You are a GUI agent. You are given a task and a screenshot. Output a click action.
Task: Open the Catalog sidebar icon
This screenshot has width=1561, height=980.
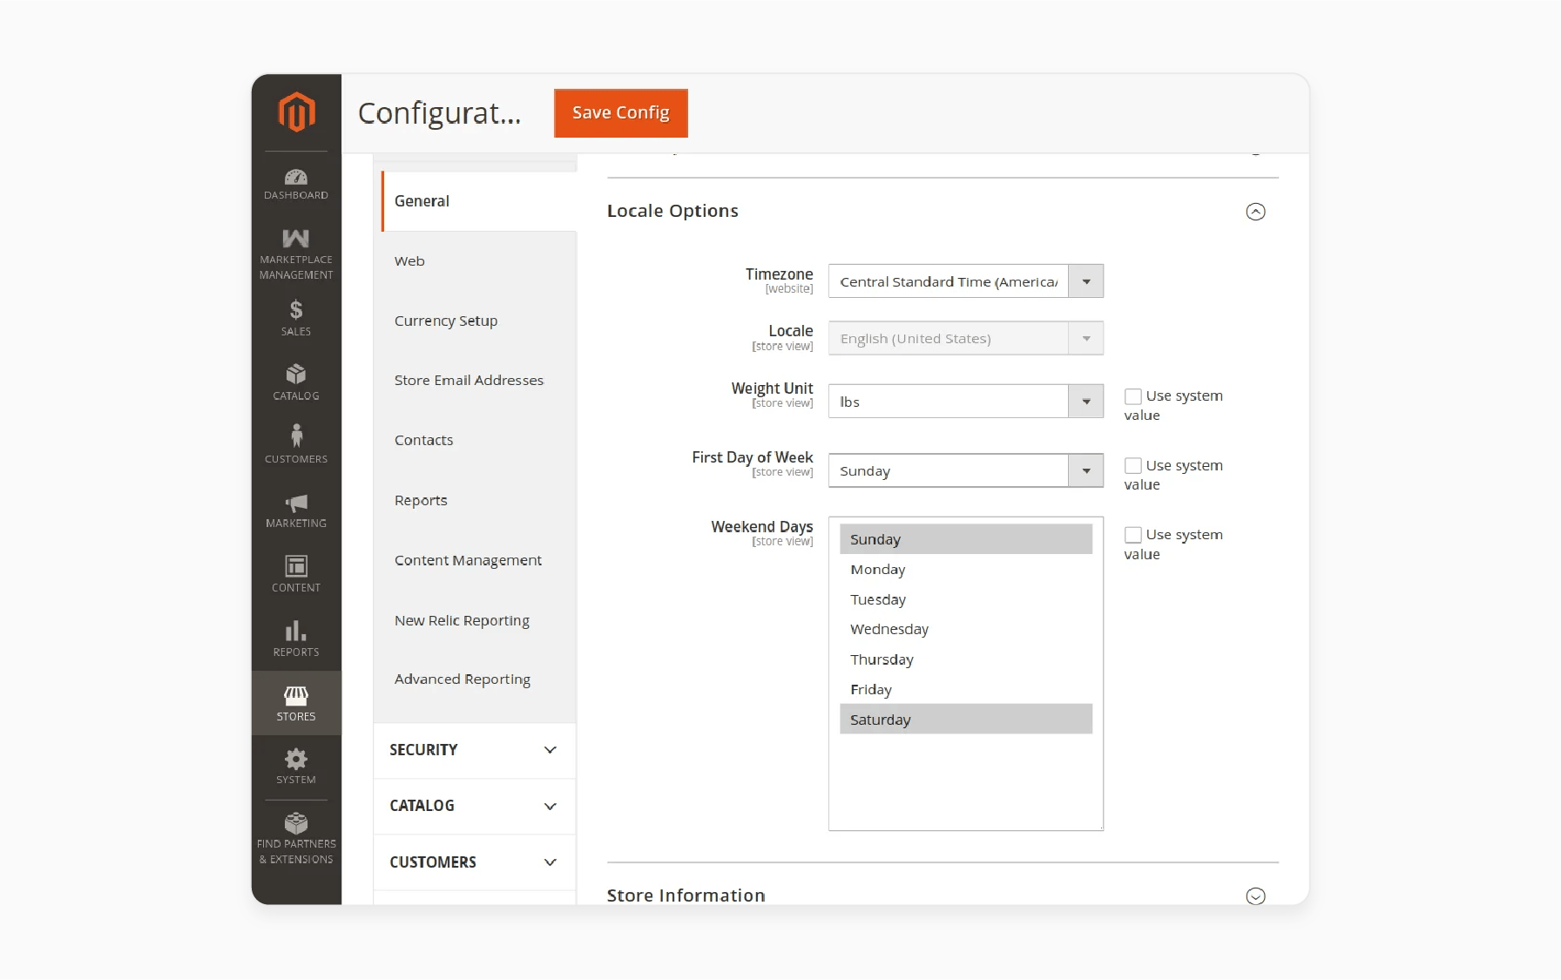pyautogui.click(x=296, y=382)
